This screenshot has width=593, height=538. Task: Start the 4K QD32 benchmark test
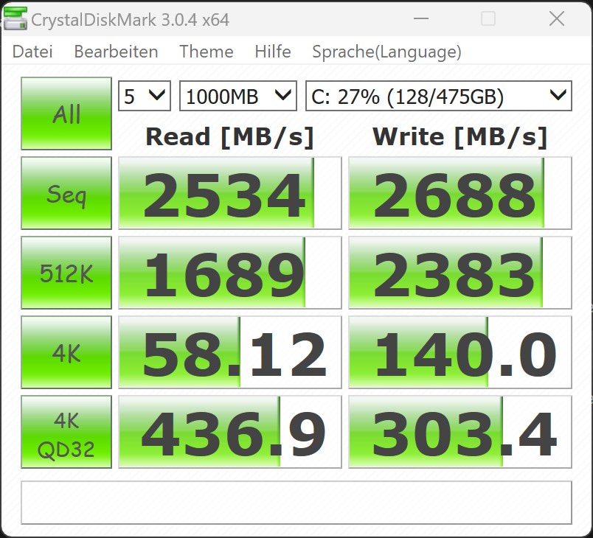click(66, 432)
